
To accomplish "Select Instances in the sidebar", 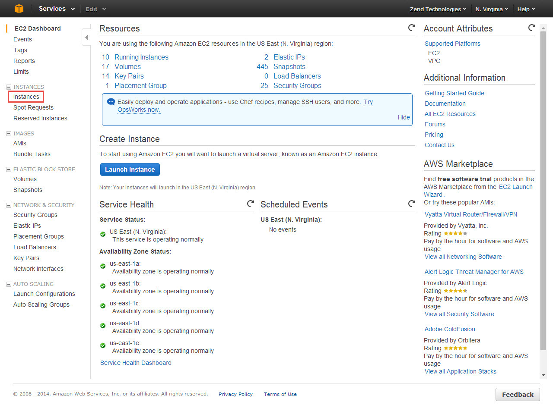I will (x=26, y=97).
